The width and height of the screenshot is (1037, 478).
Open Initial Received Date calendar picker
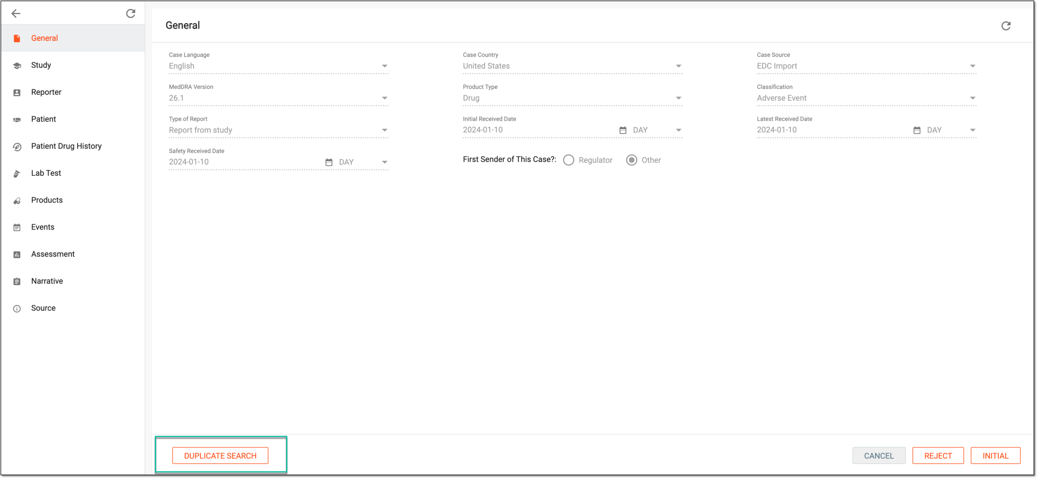(623, 130)
